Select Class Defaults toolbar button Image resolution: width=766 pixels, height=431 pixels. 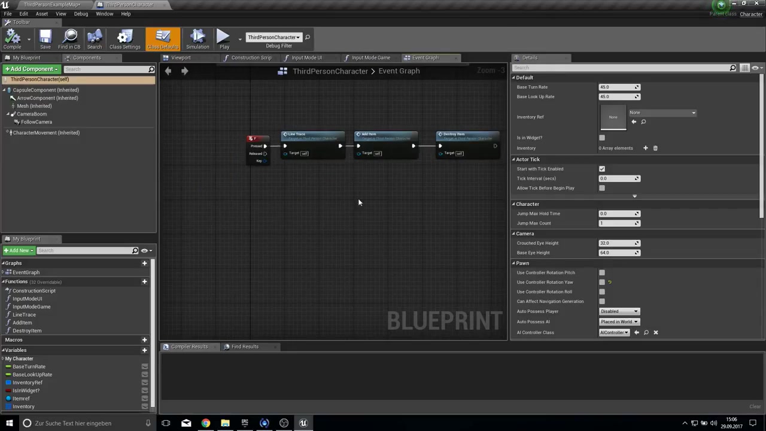(162, 40)
